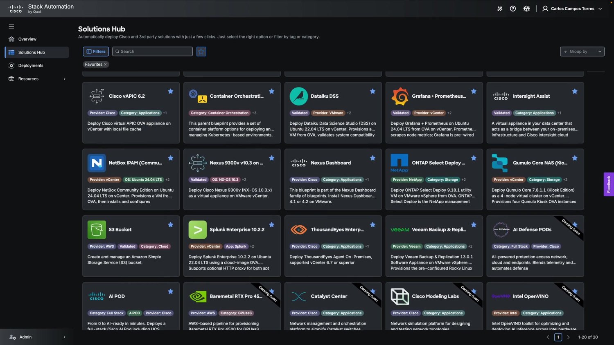The height and width of the screenshot is (345, 614).
Task: Click the Veeam logo icon
Action: (x=400, y=230)
